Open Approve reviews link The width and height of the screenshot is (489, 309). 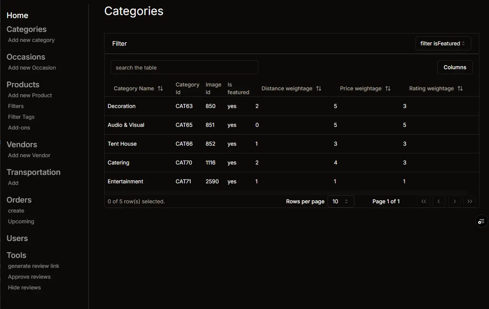29,277
